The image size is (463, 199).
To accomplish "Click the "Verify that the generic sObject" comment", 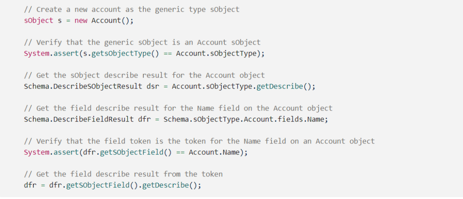I will point(142,42).
